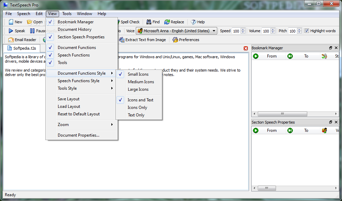Click Section Speech Properties From play icon

[x=256, y=130]
